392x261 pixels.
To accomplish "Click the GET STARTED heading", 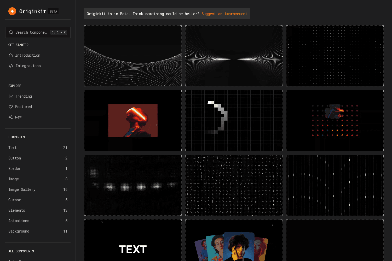I will (18, 45).
